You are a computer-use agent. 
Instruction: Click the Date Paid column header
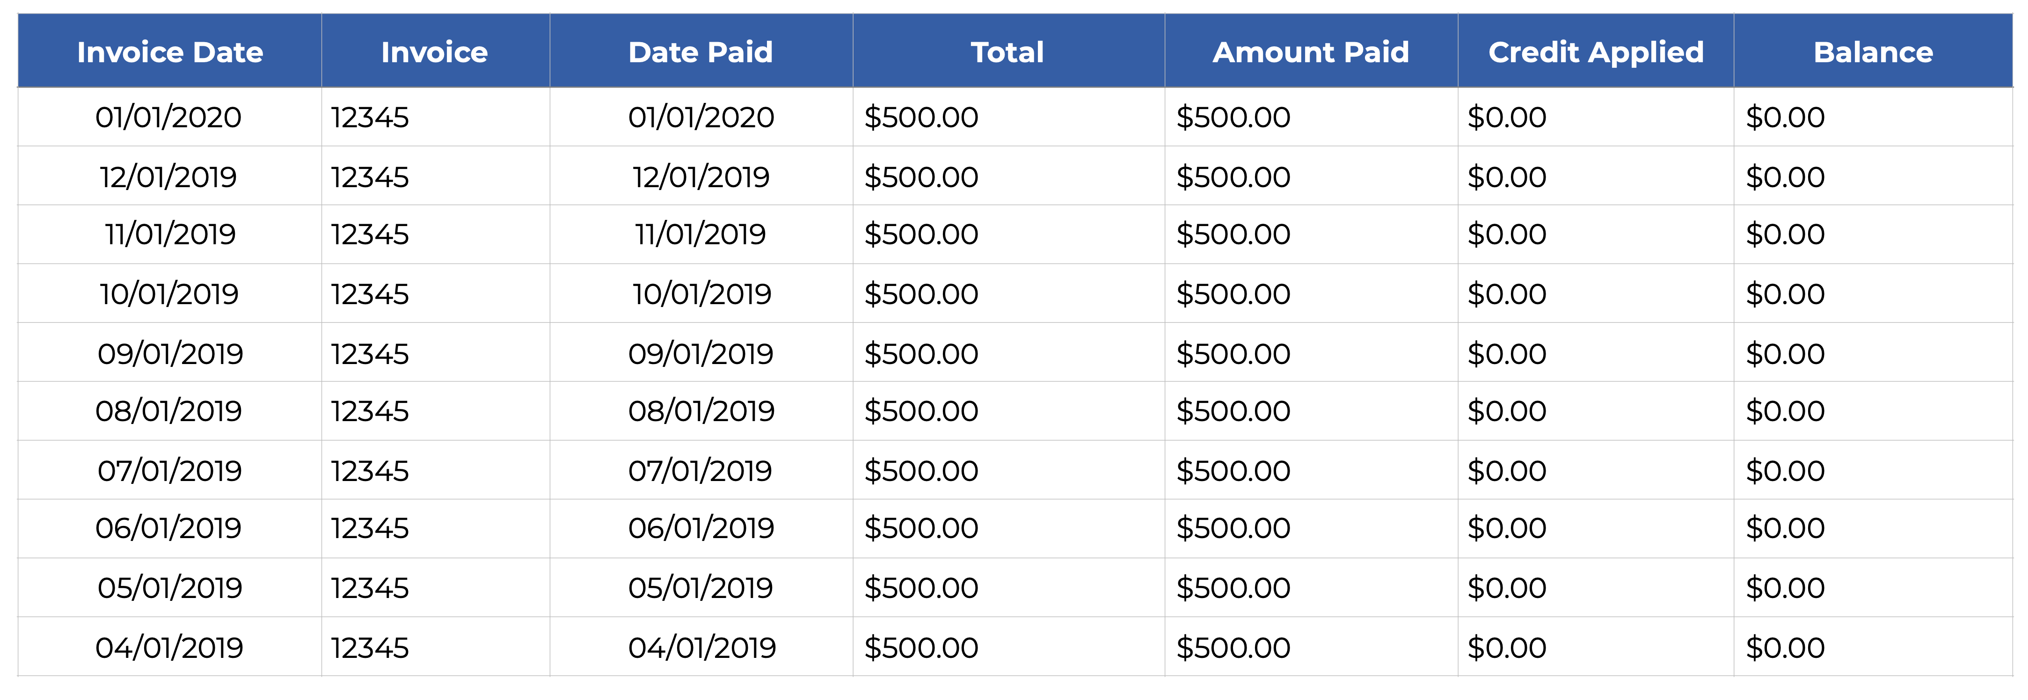click(700, 52)
